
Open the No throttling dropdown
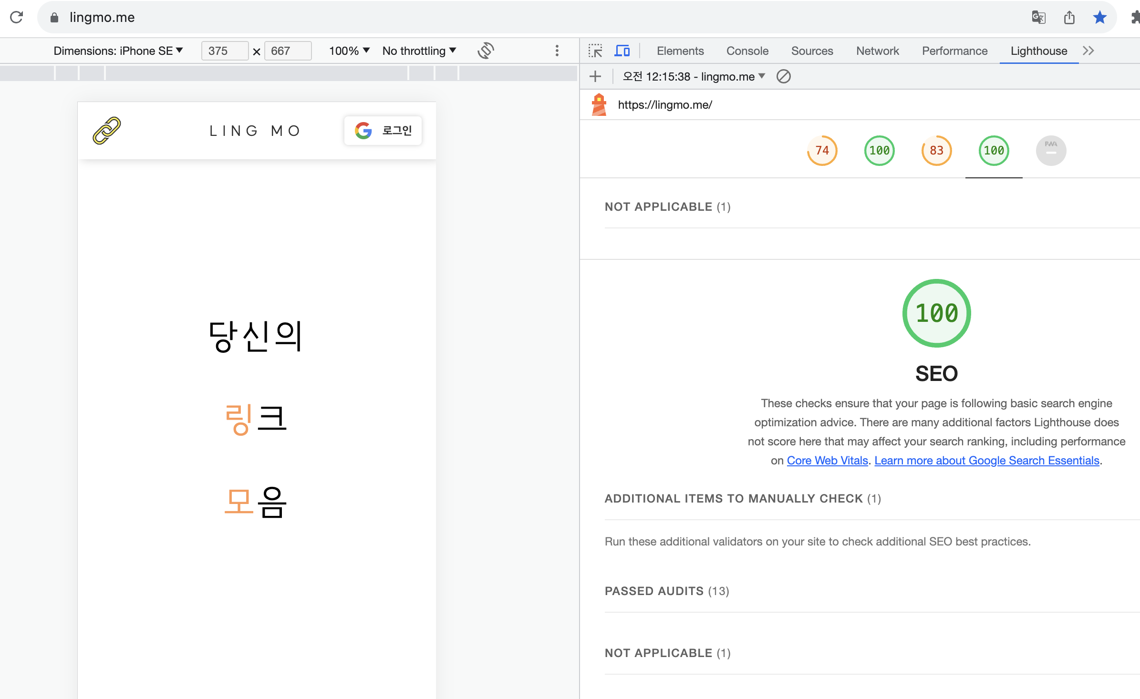[x=419, y=51]
